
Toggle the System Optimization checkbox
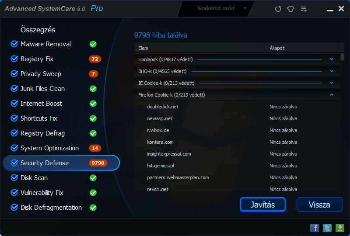(x=14, y=148)
